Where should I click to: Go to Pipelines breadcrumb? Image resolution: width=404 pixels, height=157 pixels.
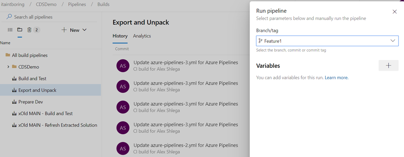(x=77, y=4)
